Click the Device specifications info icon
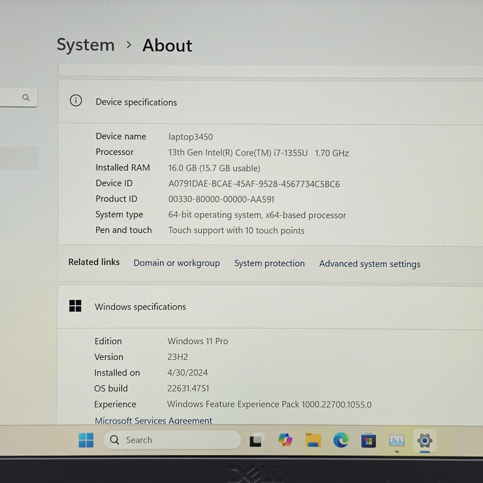The image size is (483, 483). (x=76, y=101)
